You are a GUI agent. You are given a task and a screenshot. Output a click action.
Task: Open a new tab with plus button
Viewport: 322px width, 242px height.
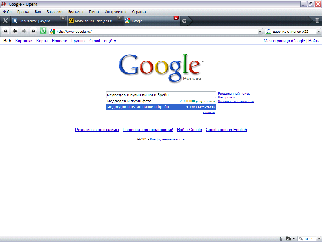pos(184,21)
